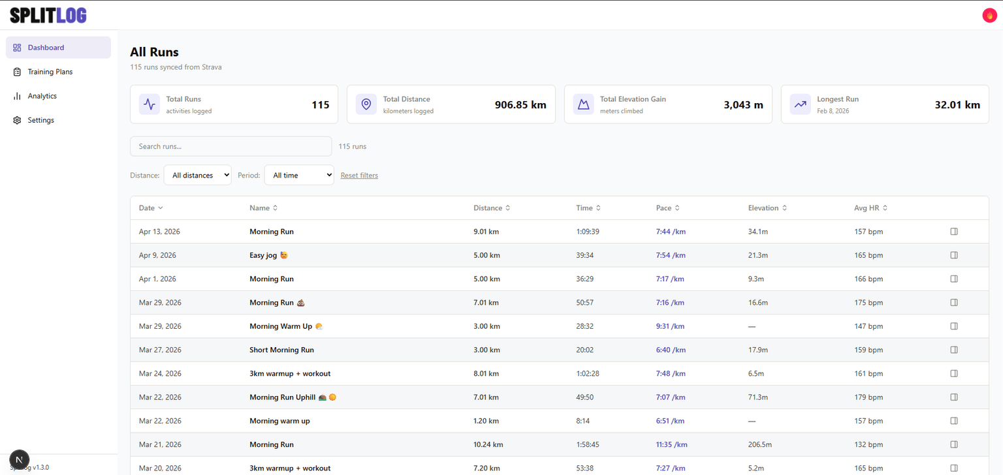
Task: Click the Next.js dev tools badge
Action: 20,460
